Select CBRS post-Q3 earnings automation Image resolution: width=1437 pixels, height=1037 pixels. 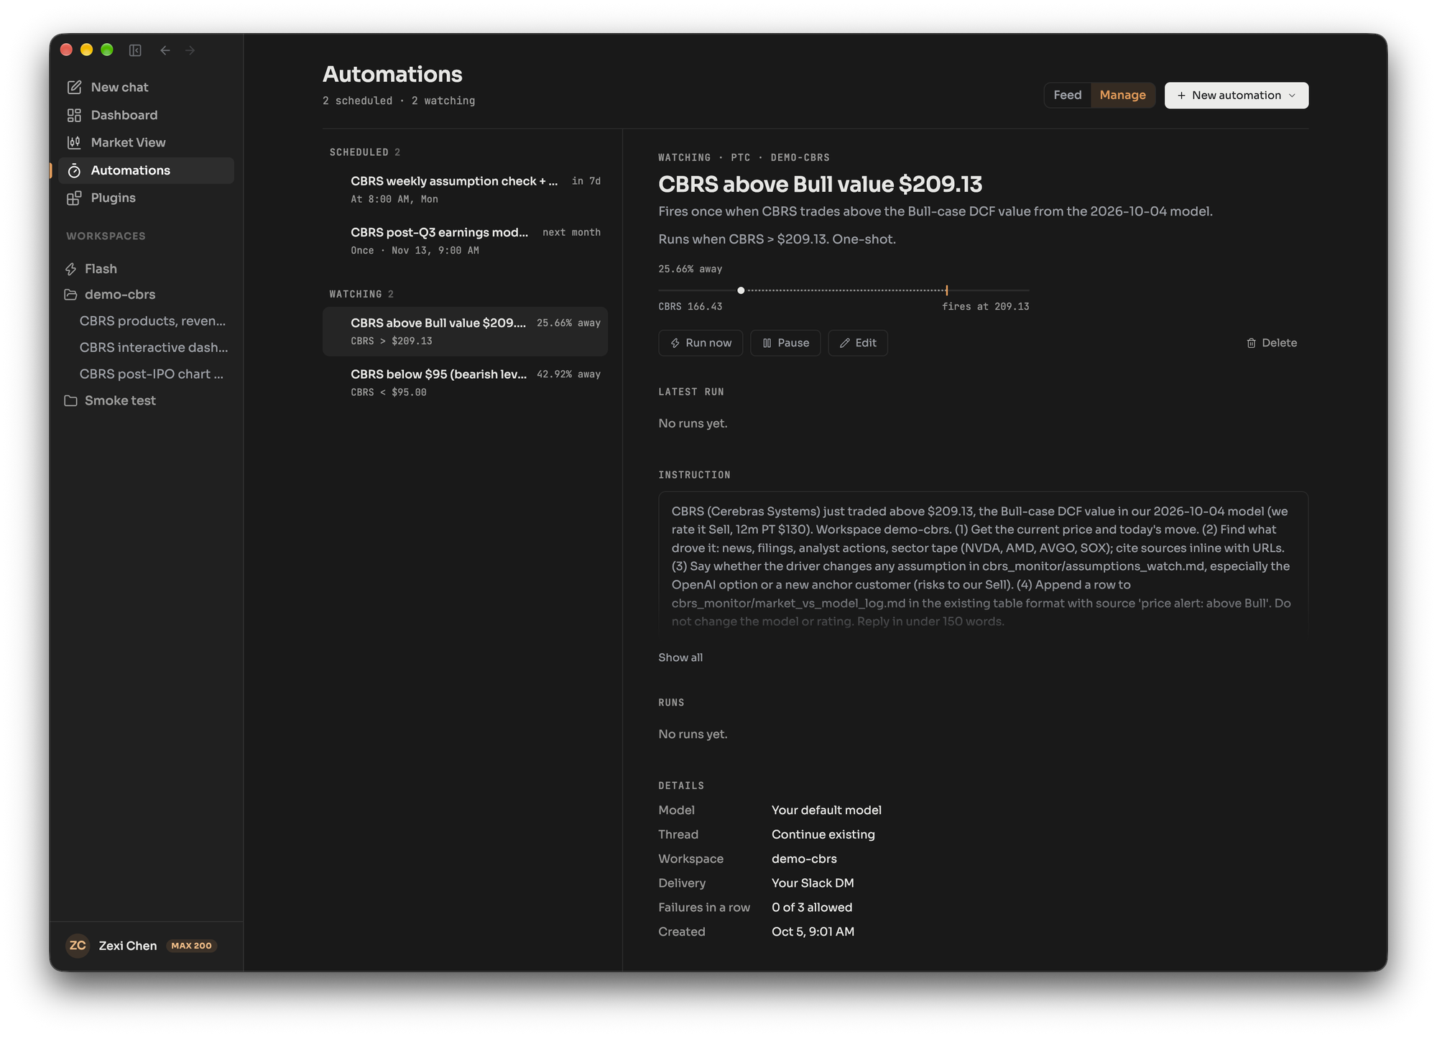pyautogui.click(x=465, y=241)
